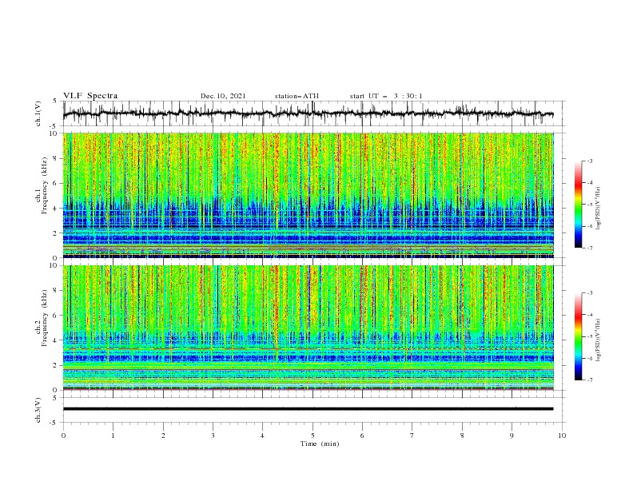Click inside the ch.1 spectrogram panel

(308, 195)
